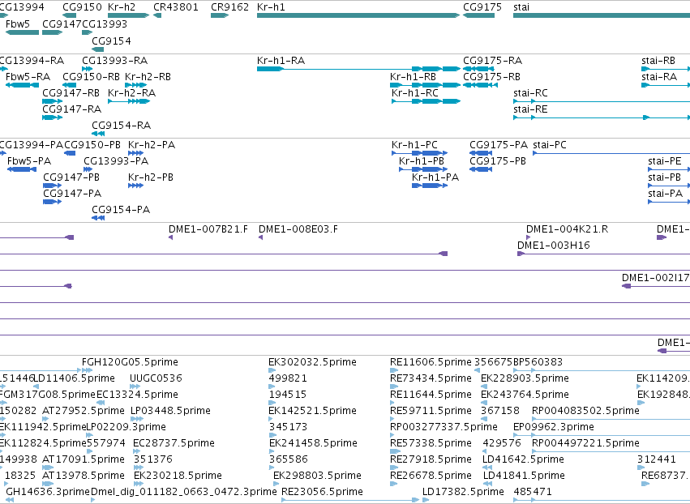Click the CG13993-PA protein label
Screen dimensions: 690x504
click(x=116, y=161)
